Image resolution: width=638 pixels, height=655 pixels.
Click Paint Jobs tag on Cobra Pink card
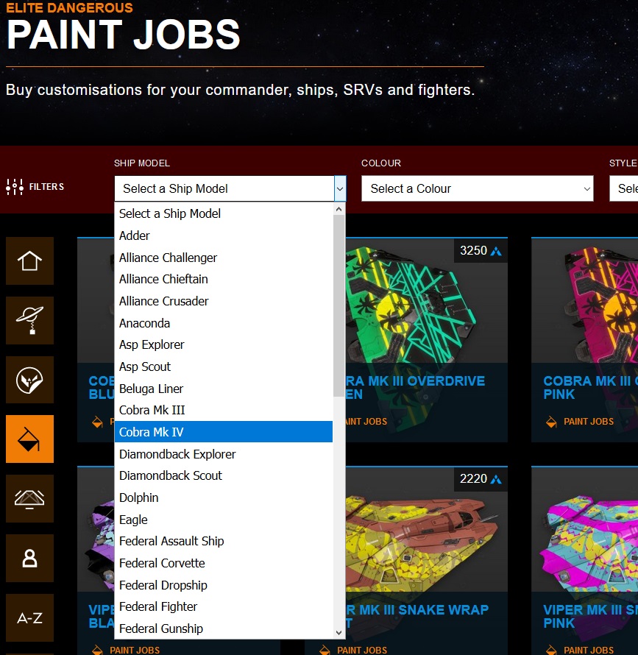589,422
